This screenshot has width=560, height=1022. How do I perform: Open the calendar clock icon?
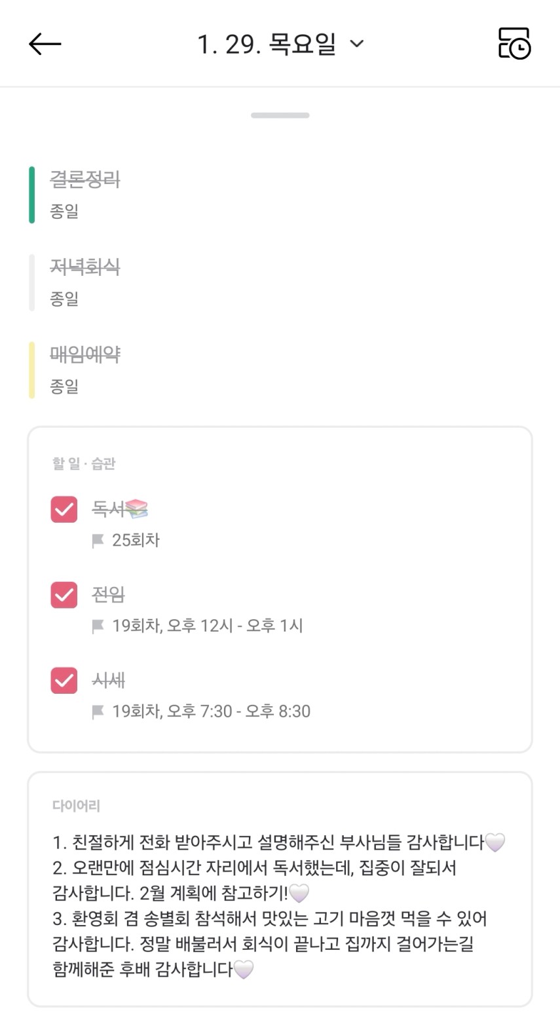(514, 44)
